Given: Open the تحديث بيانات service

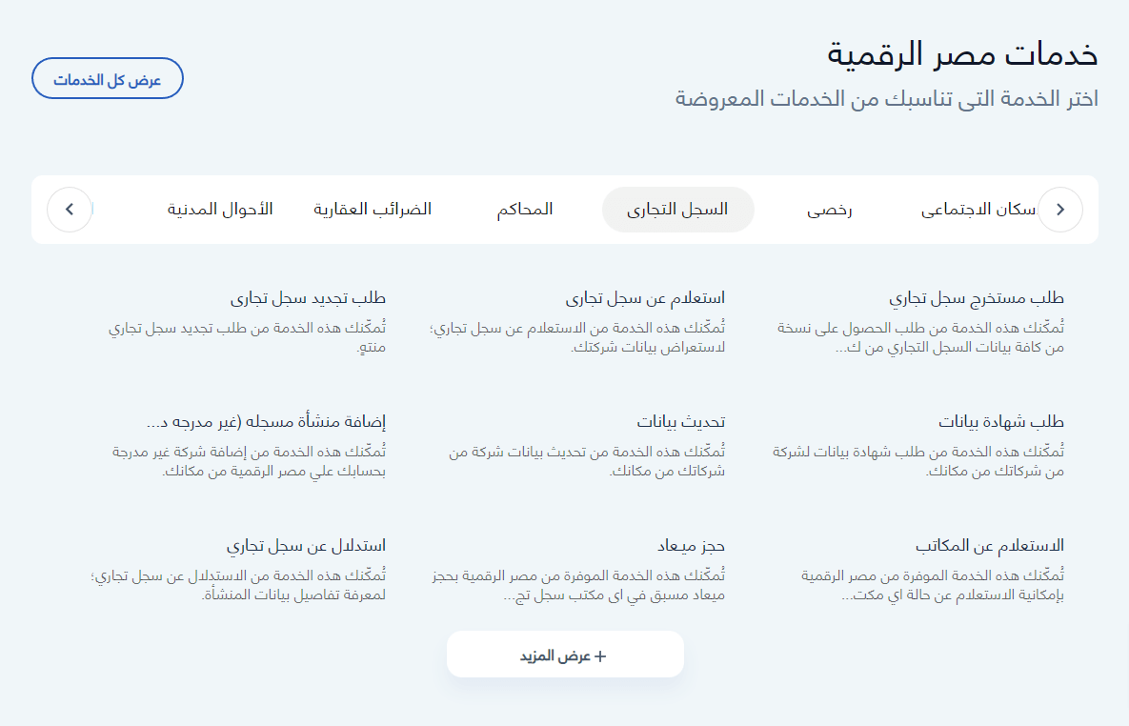Looking at the screenshot, I should tap(680, 422).
